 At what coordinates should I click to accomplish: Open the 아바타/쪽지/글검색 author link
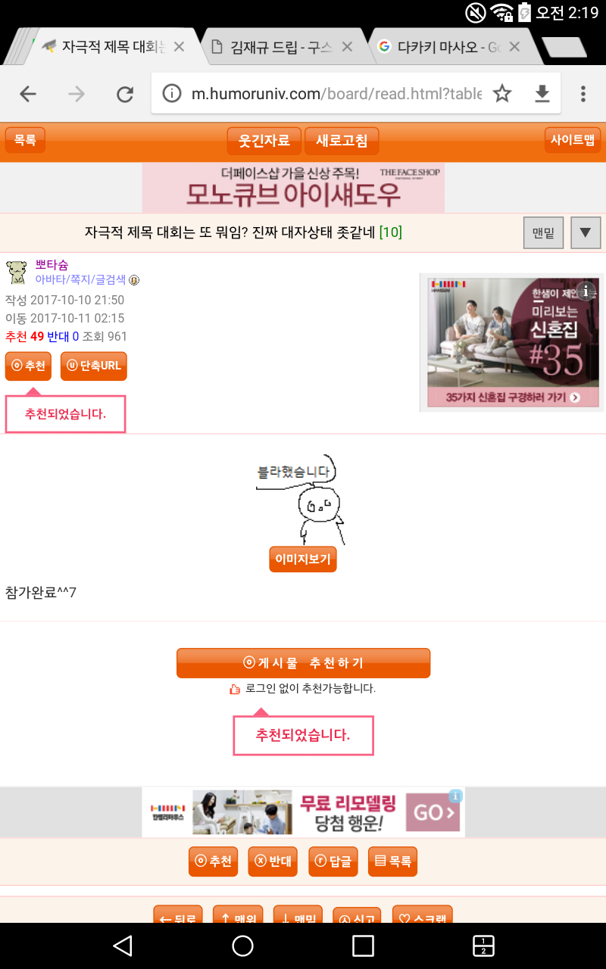[x=80, y=279]
